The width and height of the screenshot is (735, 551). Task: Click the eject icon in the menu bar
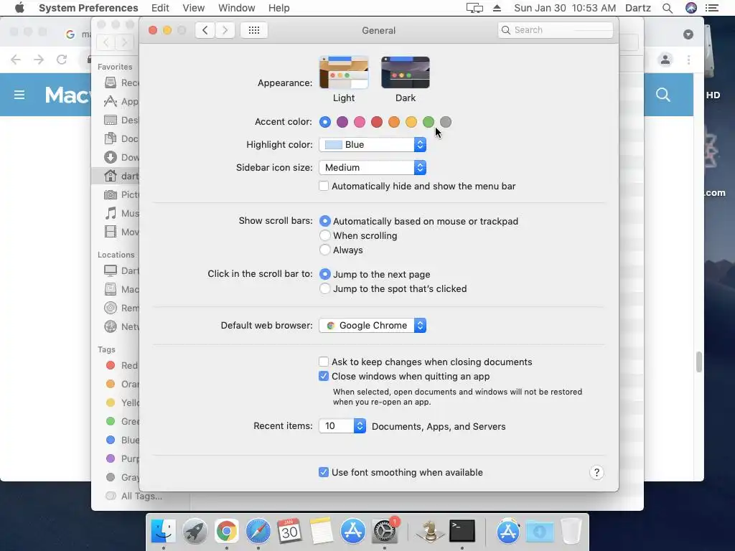point(497,8)
